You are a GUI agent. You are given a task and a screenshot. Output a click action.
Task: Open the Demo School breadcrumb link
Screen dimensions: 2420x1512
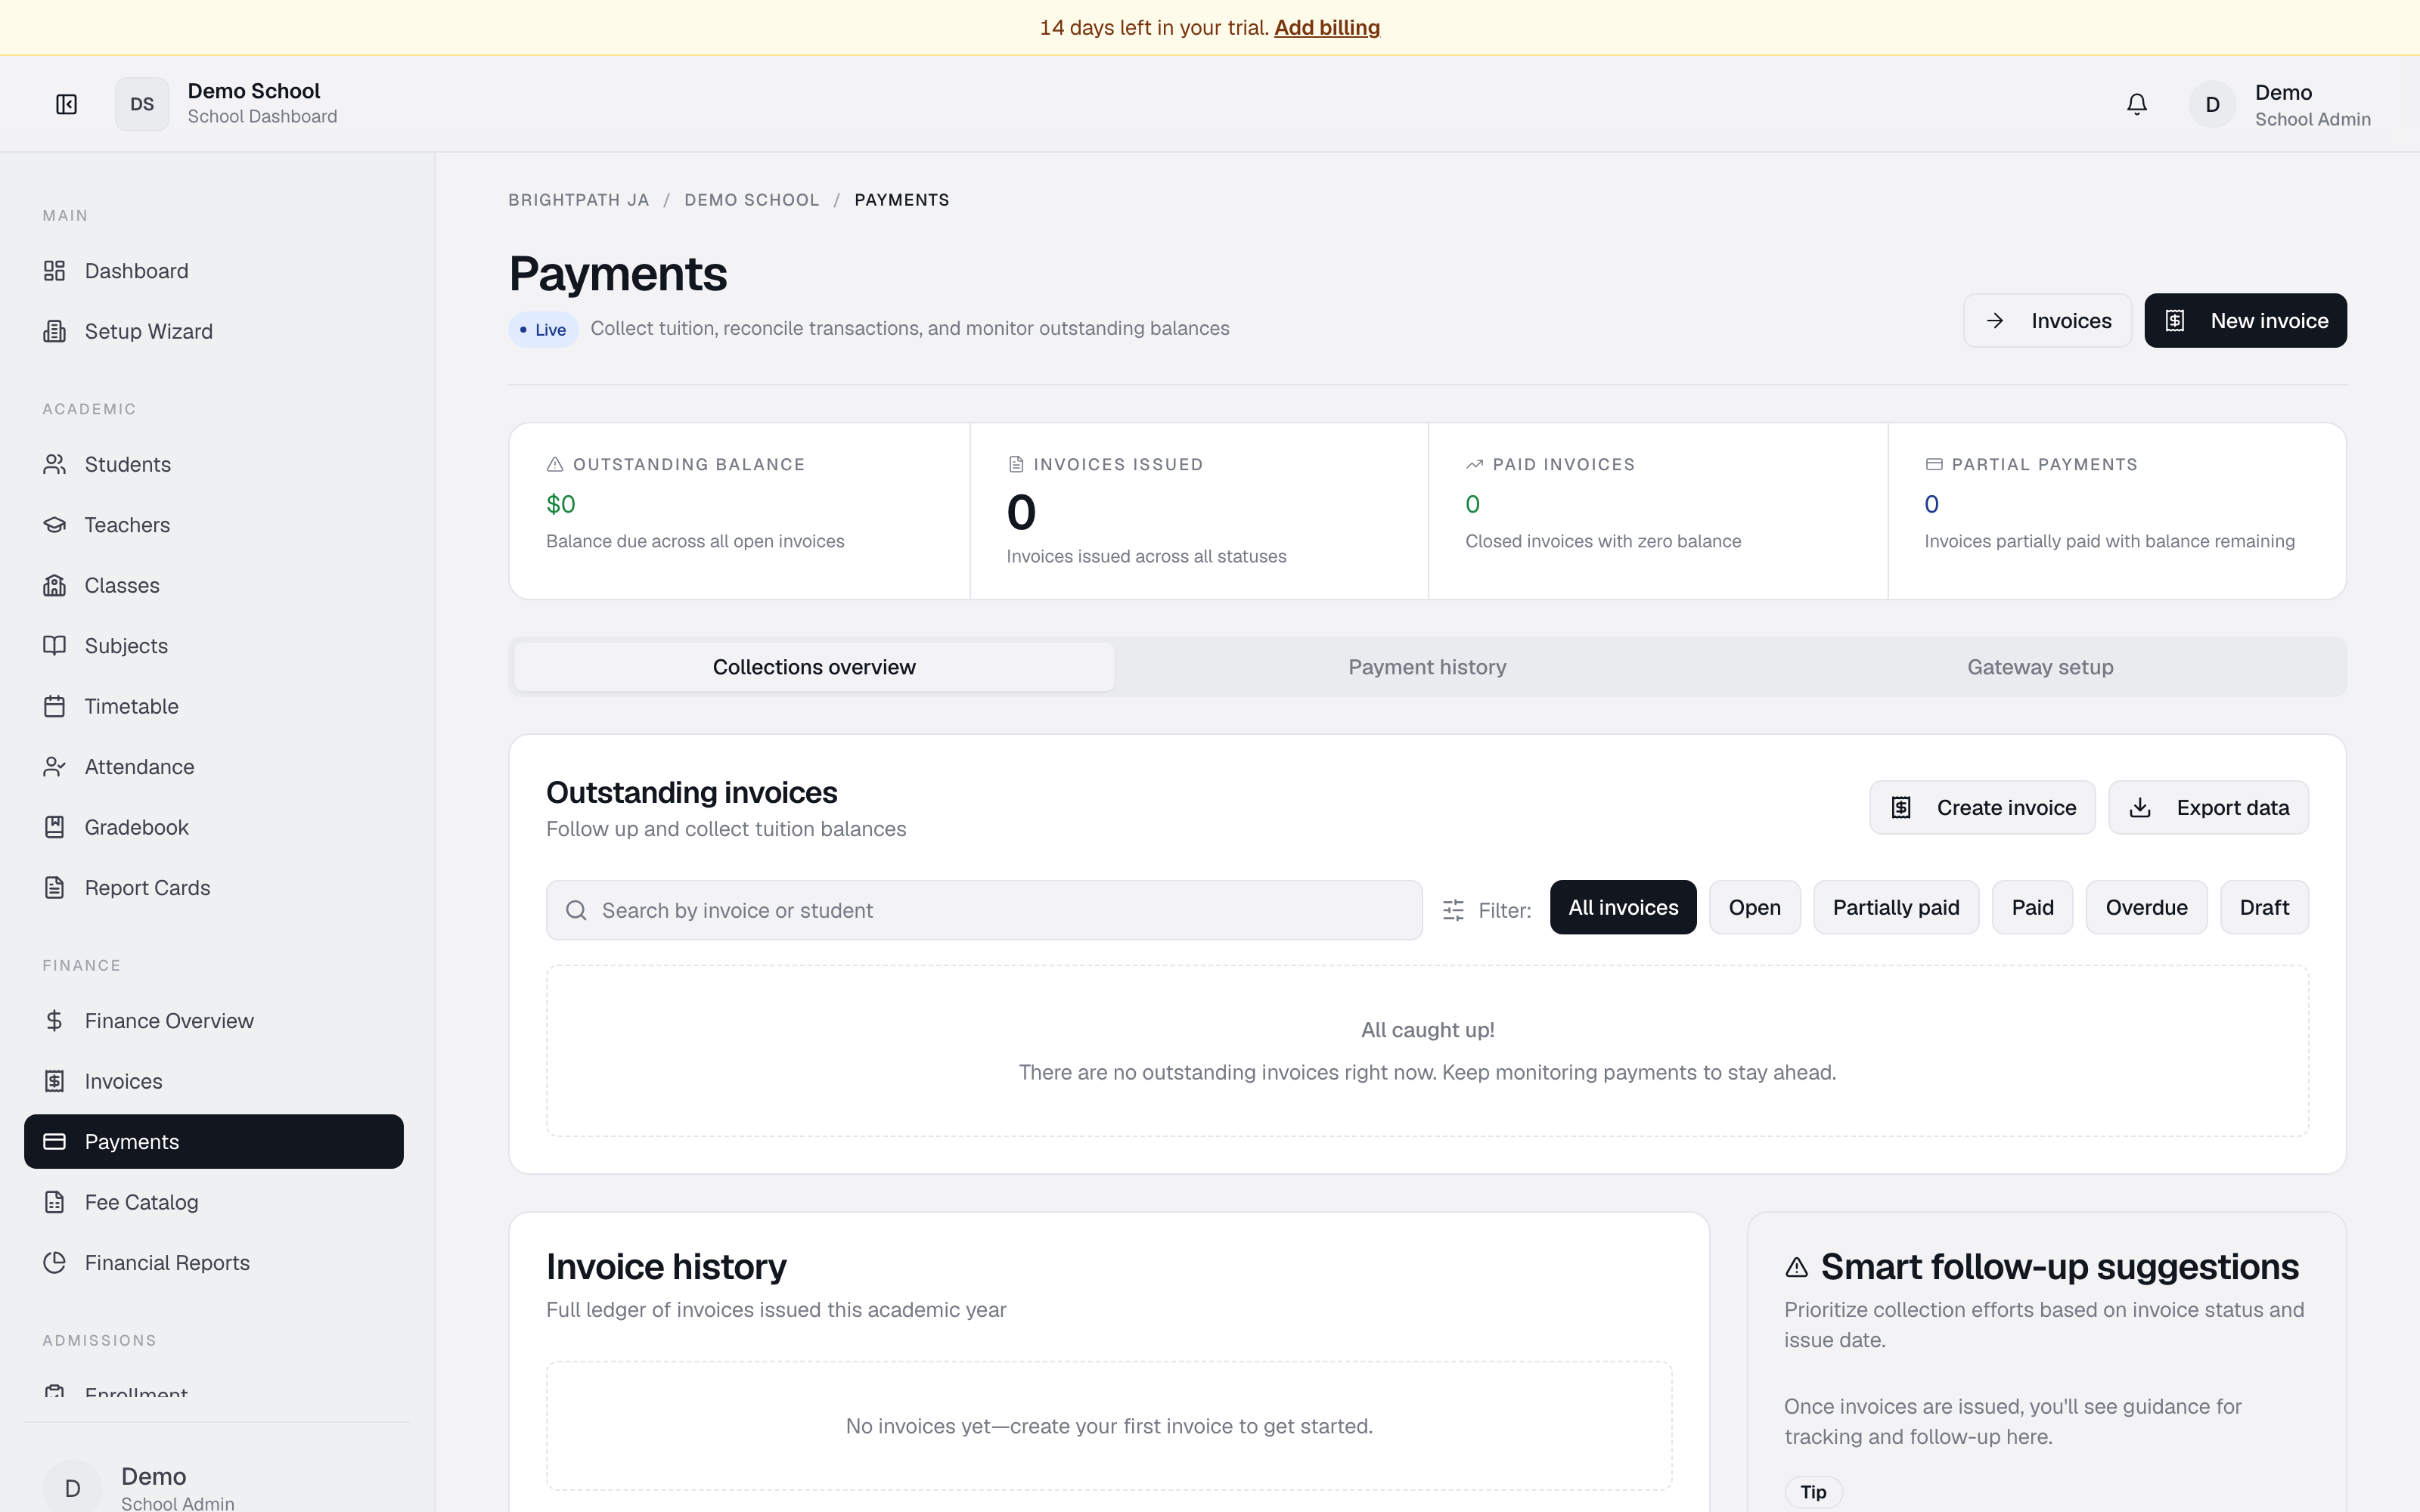click(x=751, y=200)
